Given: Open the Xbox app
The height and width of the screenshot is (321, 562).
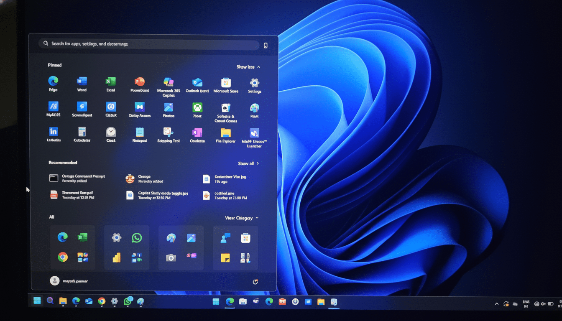Looking at the screenshot, I should pyautogui.click(x=197, y=109).
